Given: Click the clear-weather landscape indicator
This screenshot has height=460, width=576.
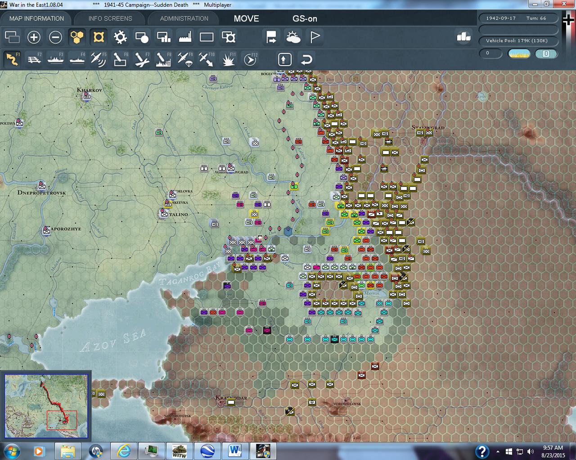Looking at the screenshot, I should [519, 53].
